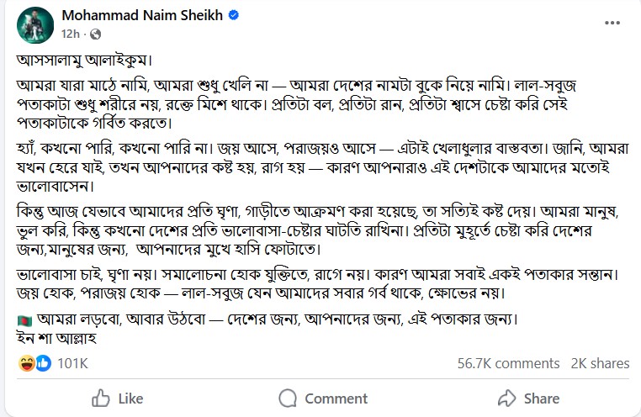The width and height of the screenshot is (641, 417).
Task: Click the paragraph beginning ভালোবাসা চাই, ঘৃণা নয়
Action: click(320, 286)
